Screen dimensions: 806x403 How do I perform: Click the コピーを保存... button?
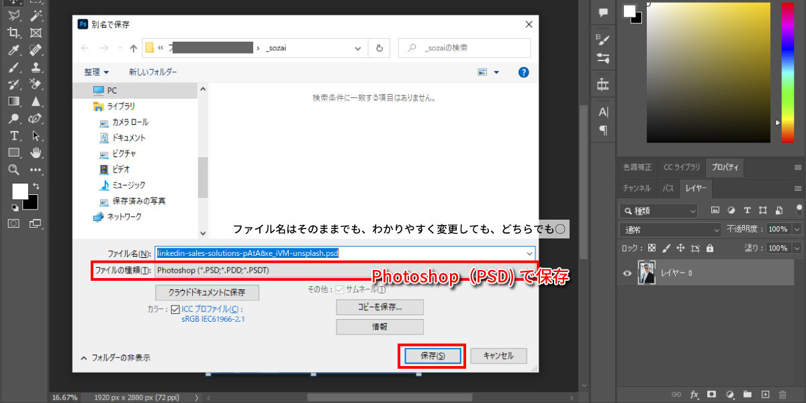click(x=379, y=307)
